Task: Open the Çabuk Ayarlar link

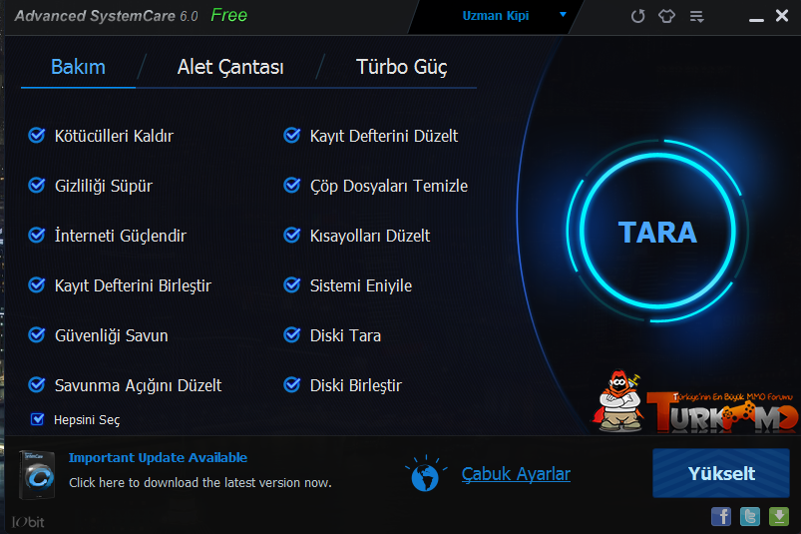Action: point(516,474)
